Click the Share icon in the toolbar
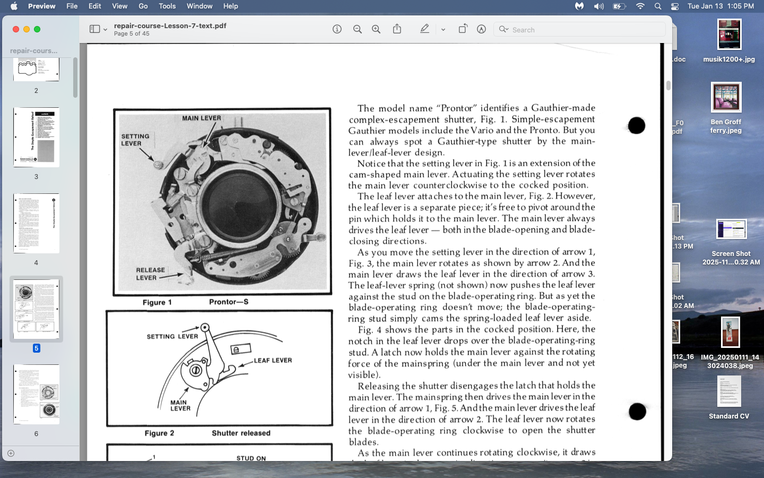The height and width of the screenshot is (478, 764). pos(397,29)
